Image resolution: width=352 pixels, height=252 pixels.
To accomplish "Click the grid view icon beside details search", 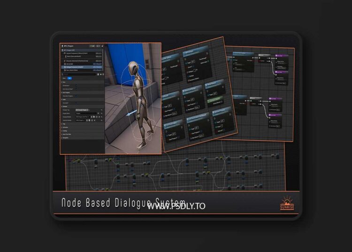I will coord(99,74).
